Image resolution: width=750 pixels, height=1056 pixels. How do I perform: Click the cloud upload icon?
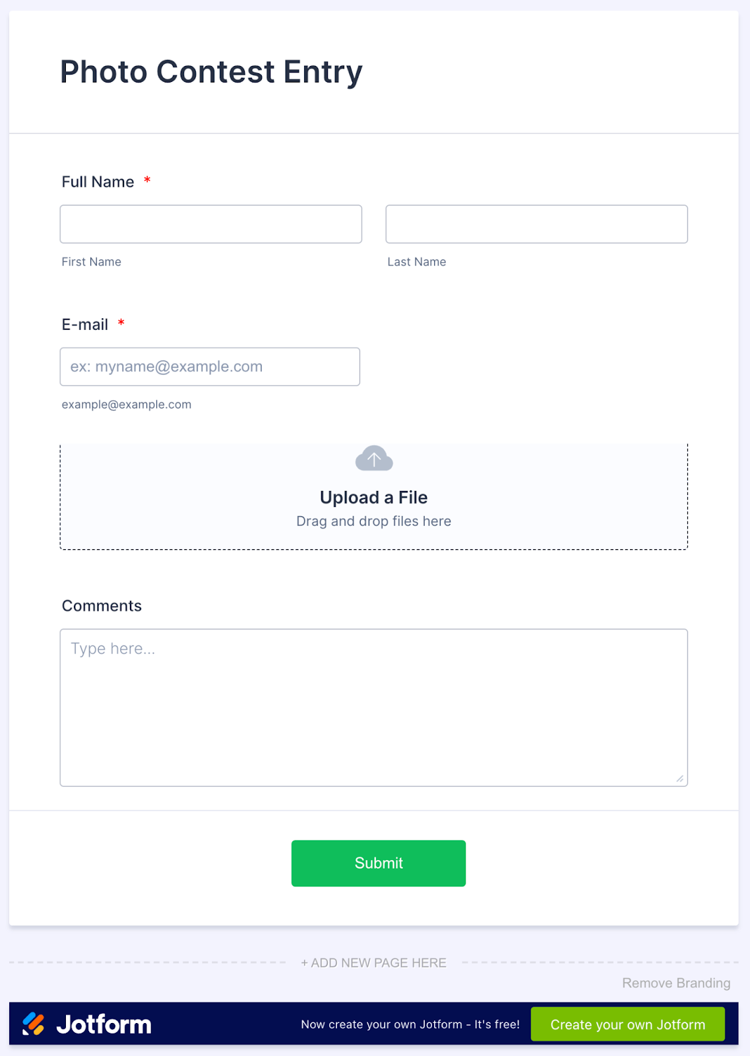pyautogui.click(x=374, y=458)
